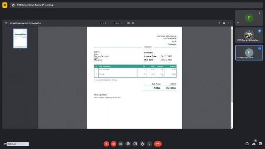Viewport: 265px width, 149px height.
Task: Open more options three-dot menu in call bar
Action: coord(149,144)
